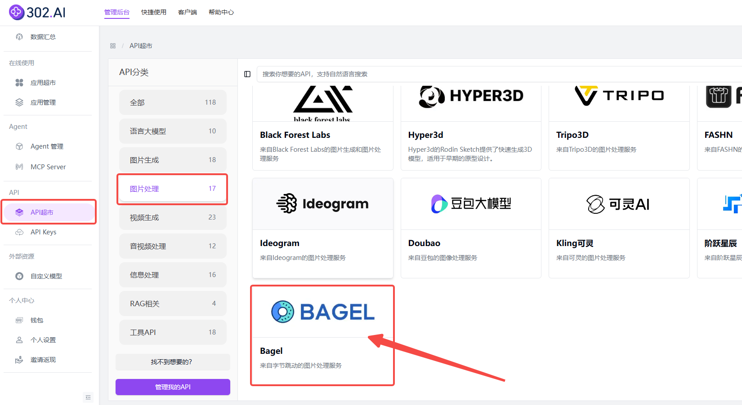
Task: Open 邀请返现 sidebar link
Action: 43,360
